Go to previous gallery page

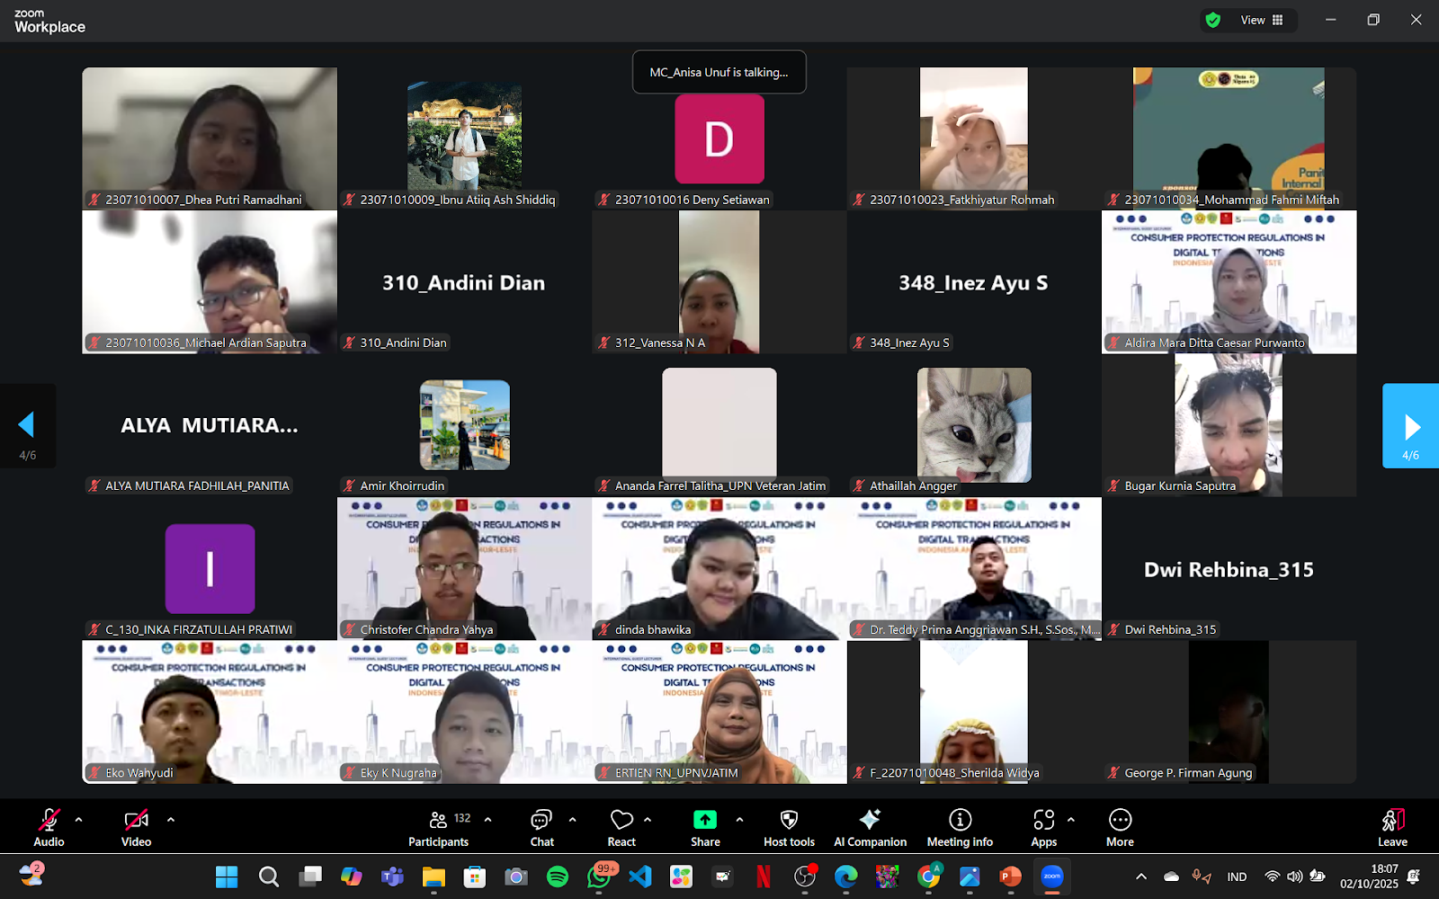point(27,426)
